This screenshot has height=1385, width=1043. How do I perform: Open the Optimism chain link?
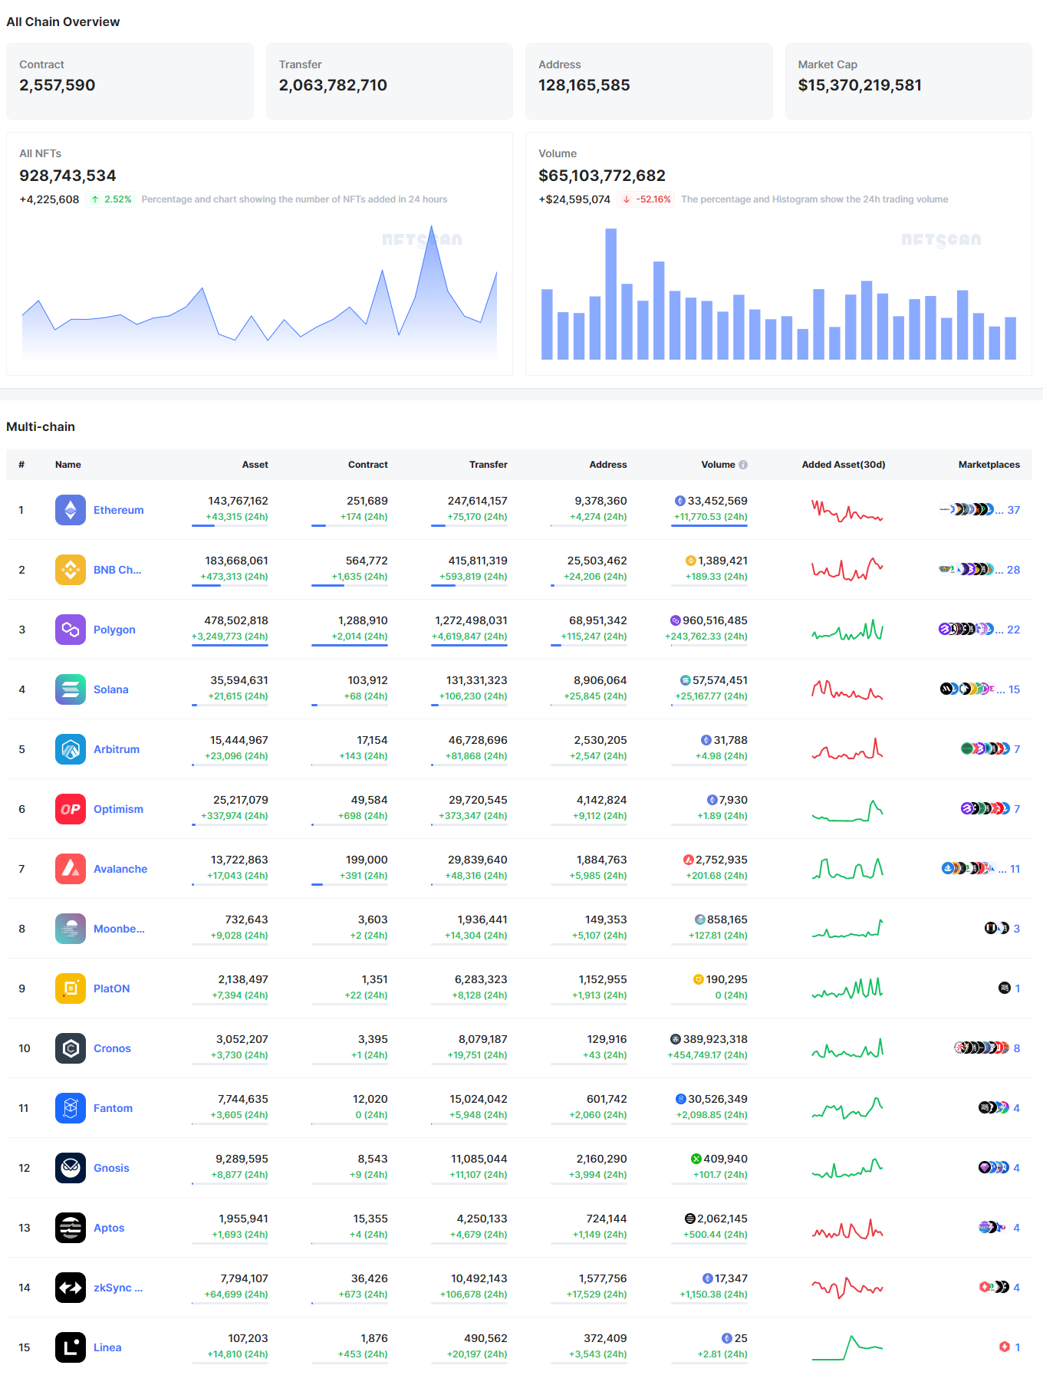(118, 809)
